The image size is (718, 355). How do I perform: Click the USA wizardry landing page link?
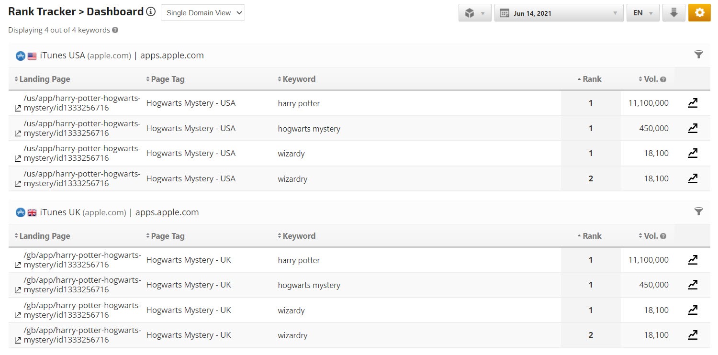[x=81, y=178]
